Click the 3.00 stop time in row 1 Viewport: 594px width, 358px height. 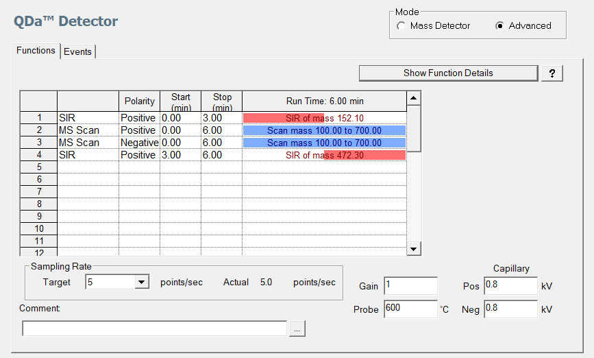[x=221, y=118]
